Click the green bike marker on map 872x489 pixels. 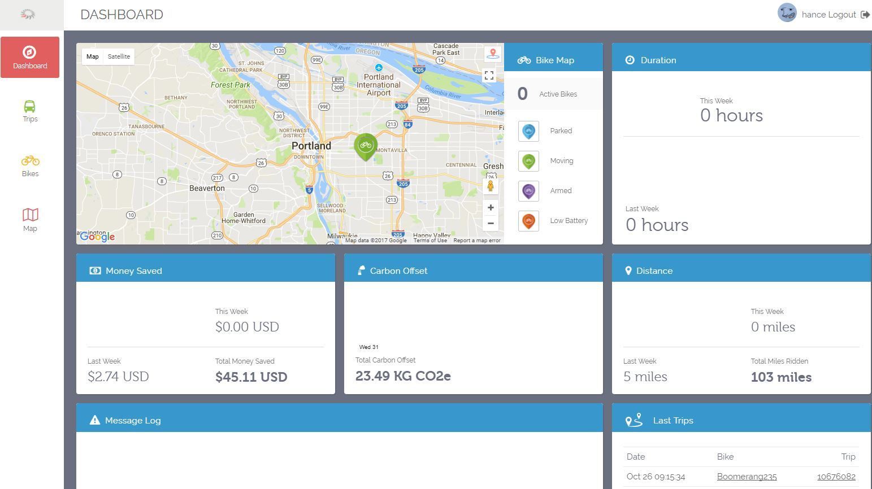click(366, 146)
